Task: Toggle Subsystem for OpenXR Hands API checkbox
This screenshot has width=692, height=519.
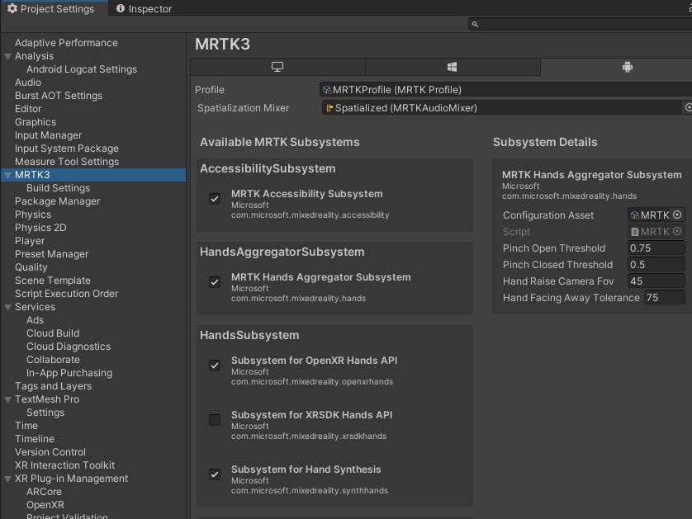Action: tap(215, 365)
